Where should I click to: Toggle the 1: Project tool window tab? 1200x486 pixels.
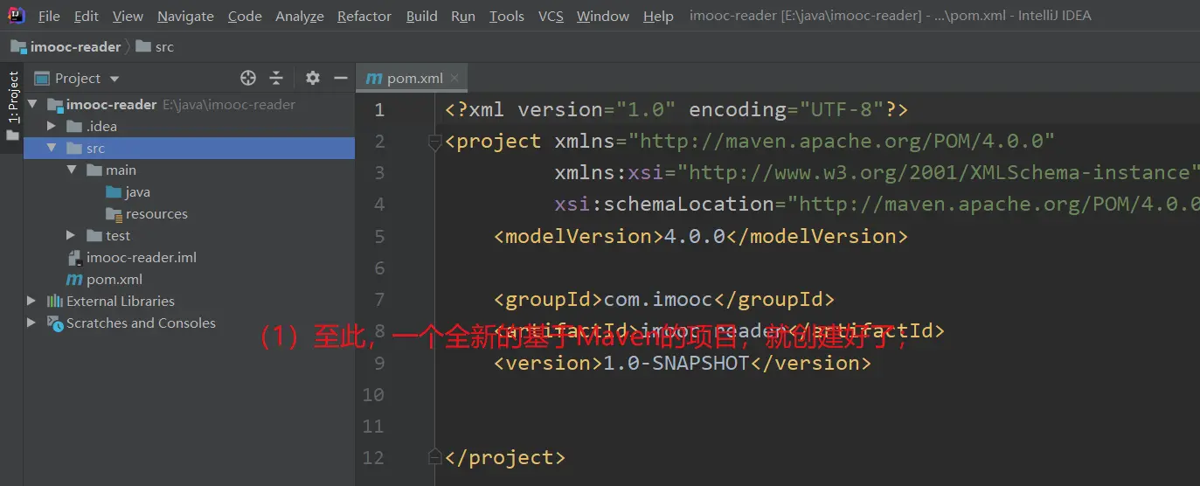(12, 96)
